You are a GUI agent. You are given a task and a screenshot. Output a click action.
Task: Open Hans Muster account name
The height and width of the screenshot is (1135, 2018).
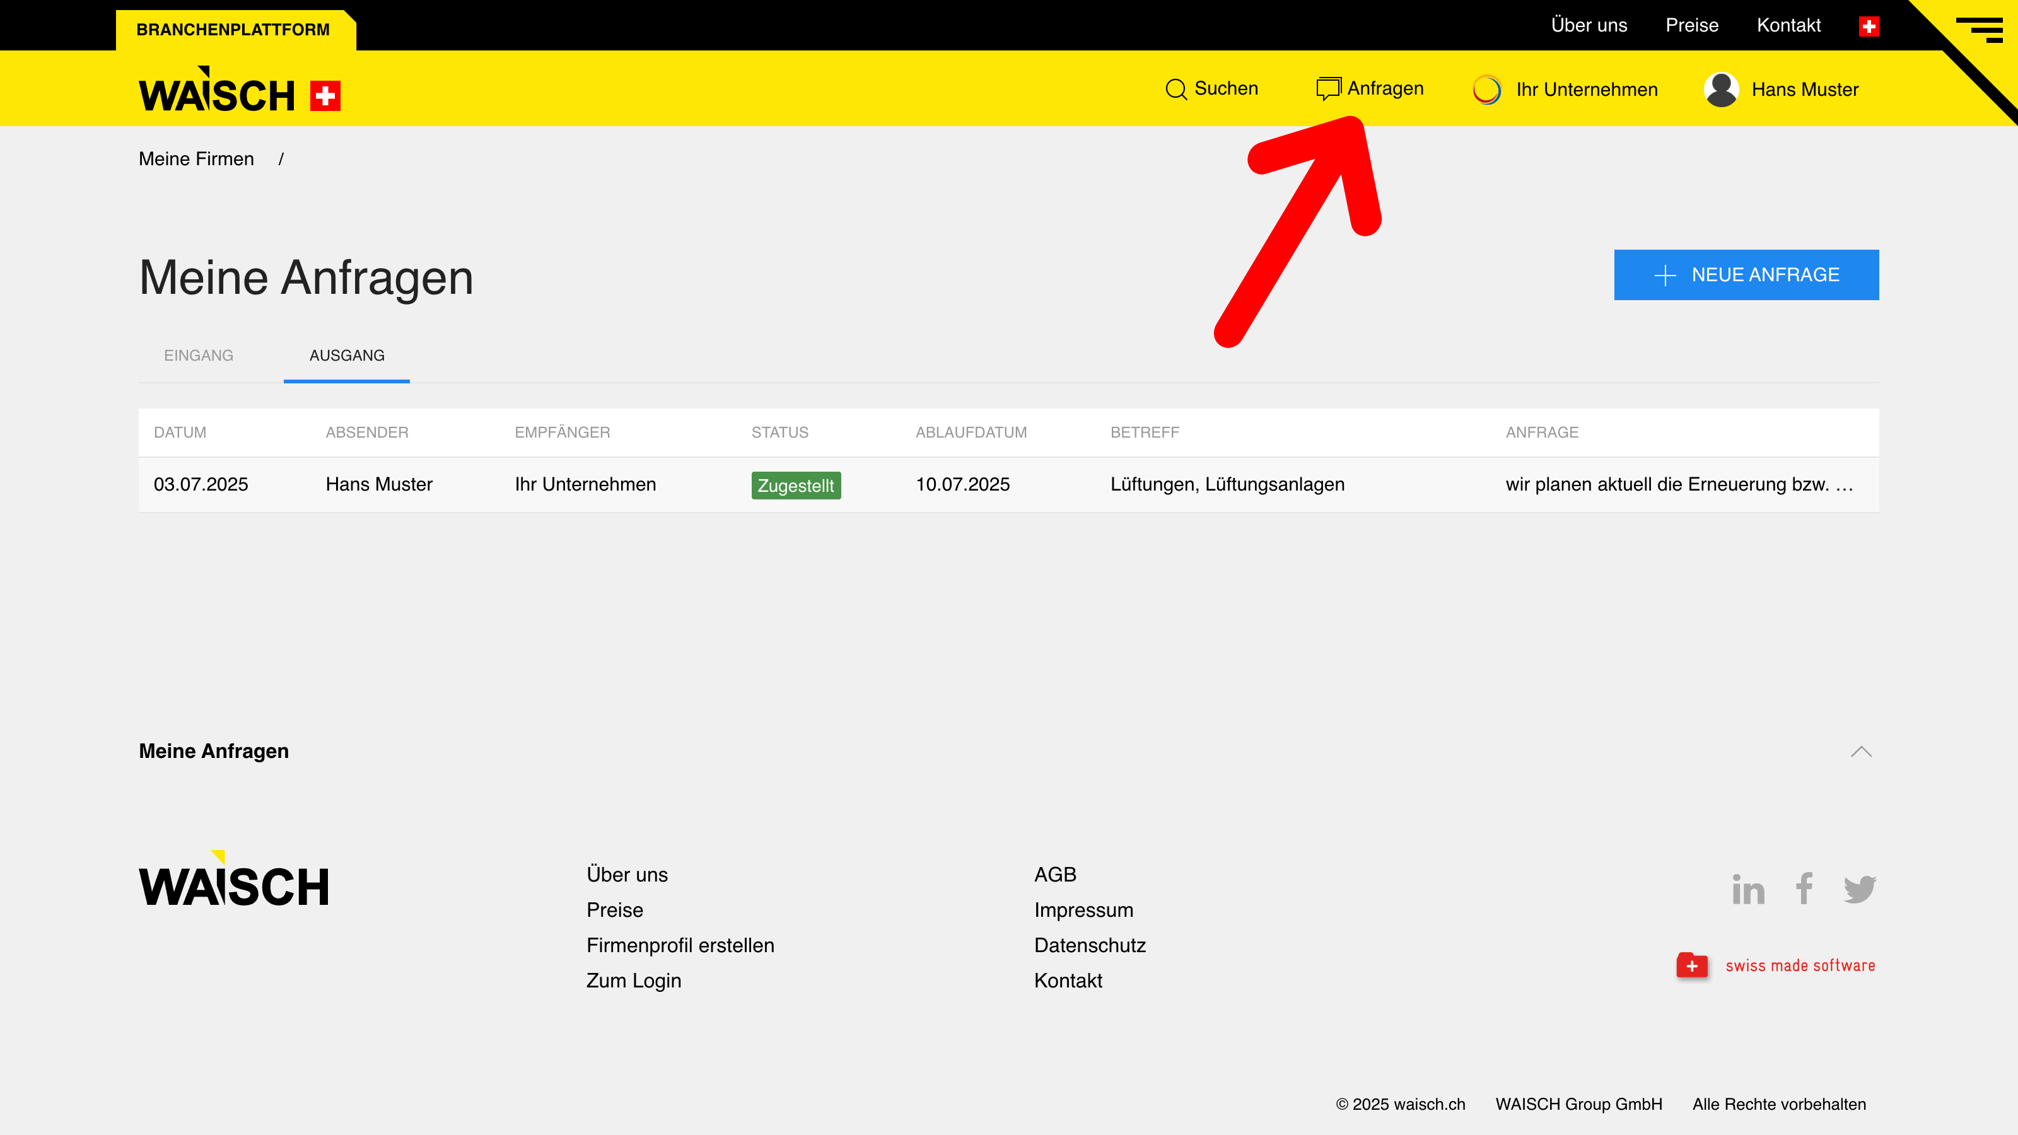tap(1805, 90)
